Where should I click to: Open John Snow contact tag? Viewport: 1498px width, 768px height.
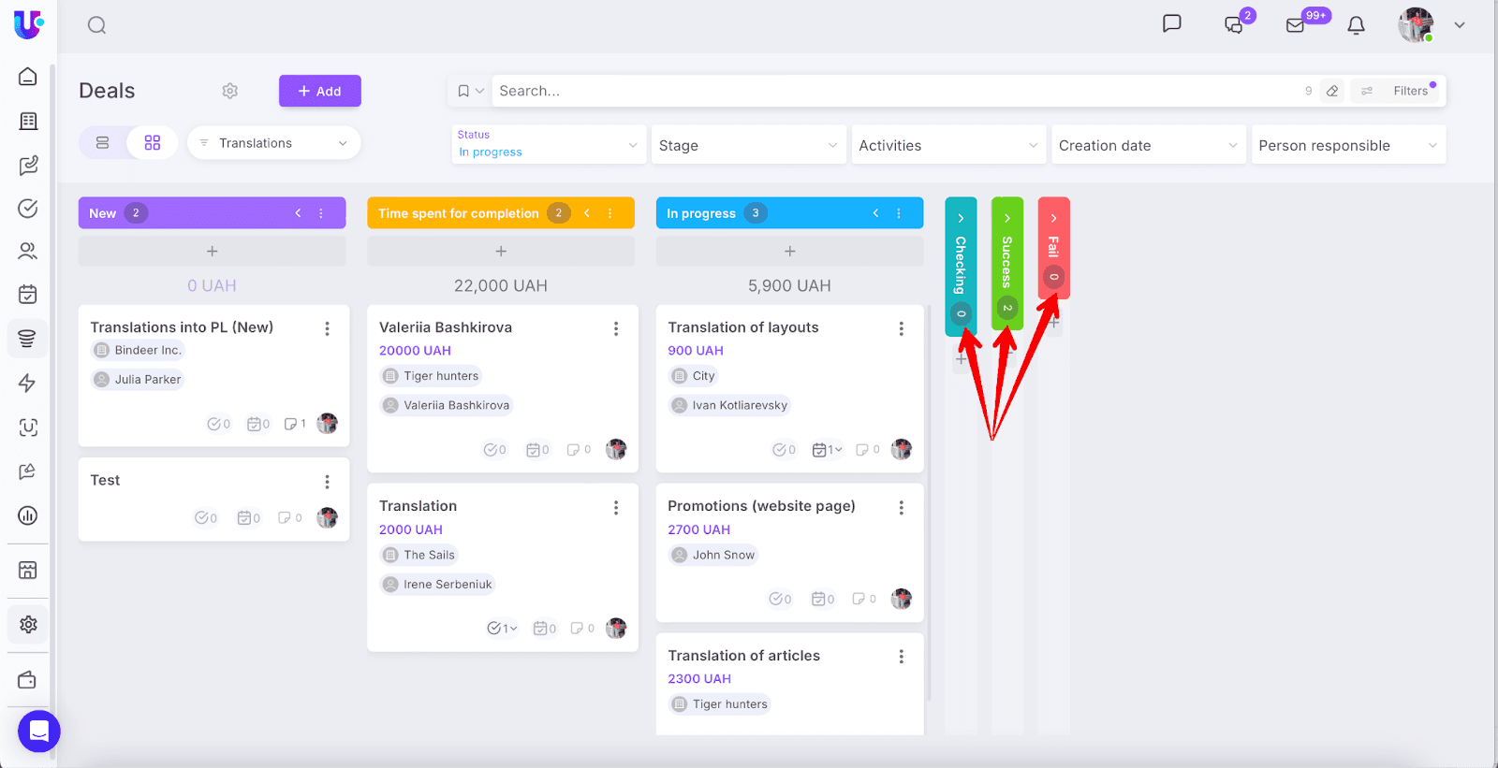(713, 555)
